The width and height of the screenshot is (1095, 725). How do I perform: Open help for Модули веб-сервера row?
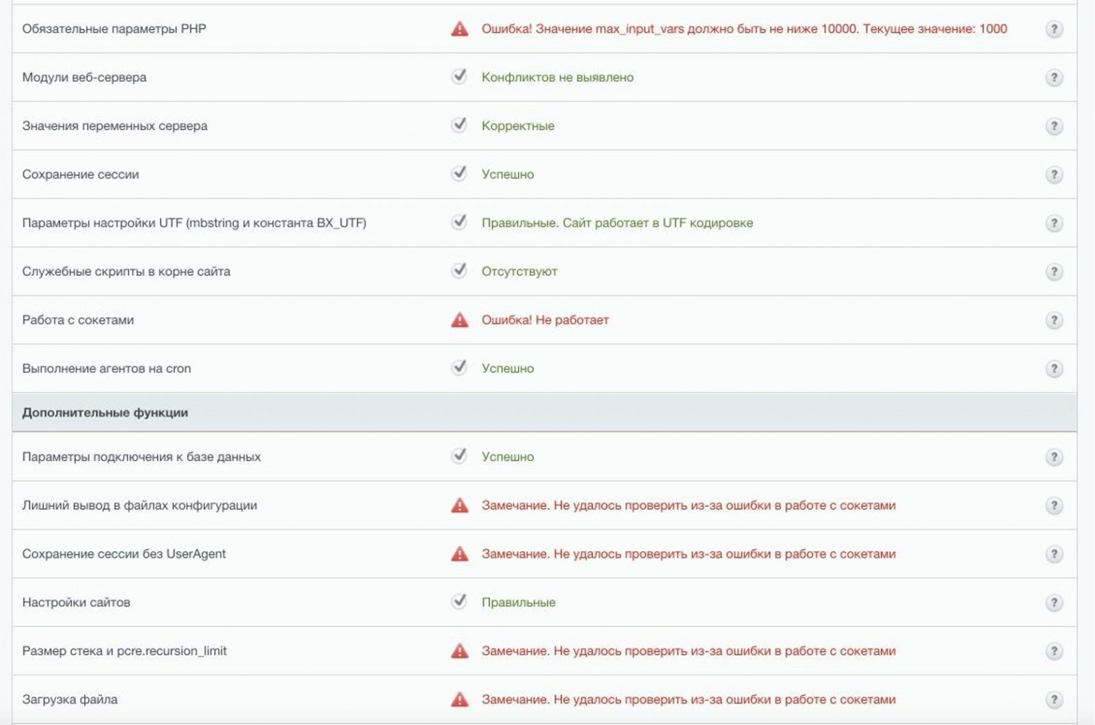tap(1054, 77)
